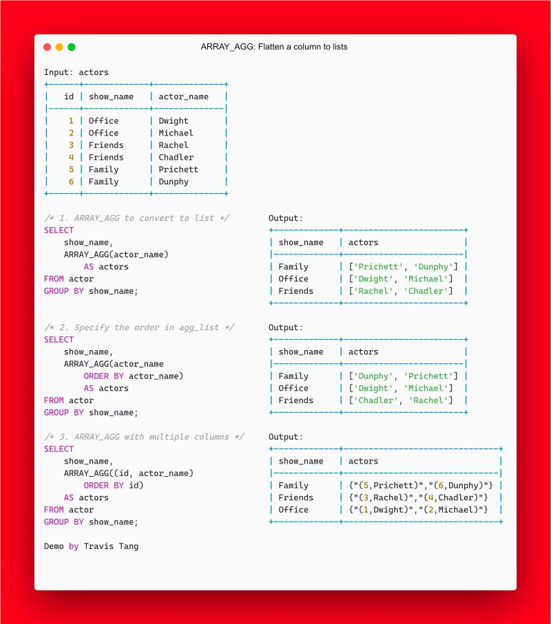
Task: Click the 'ORDER BY id)' line in query 3
Action: click(114, 486)
